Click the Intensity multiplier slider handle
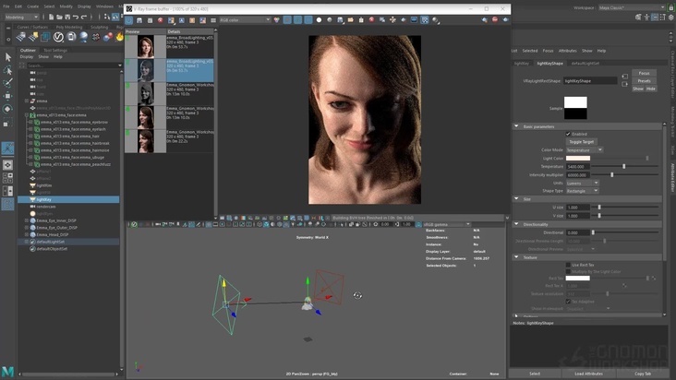The height and width of the screenshot is (380, 676). click(611, 174)
